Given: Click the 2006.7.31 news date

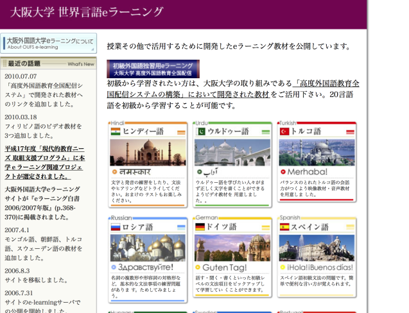Looking at the screenshot, I should point(19,293).
